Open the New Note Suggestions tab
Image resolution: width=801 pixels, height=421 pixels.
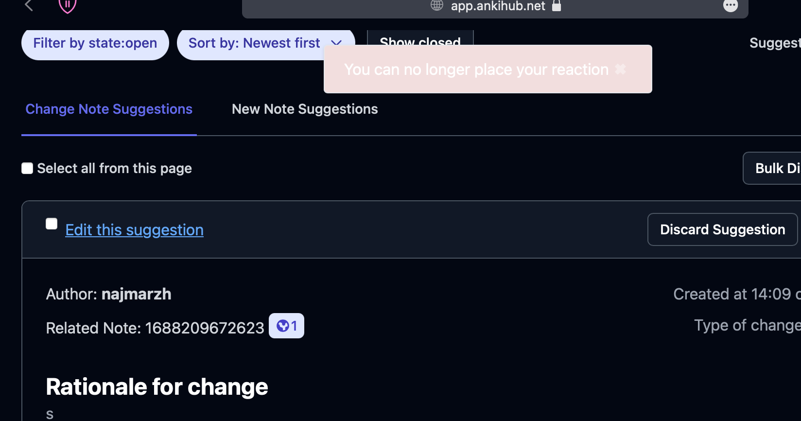pyautogui.click(x=305, y=109)
